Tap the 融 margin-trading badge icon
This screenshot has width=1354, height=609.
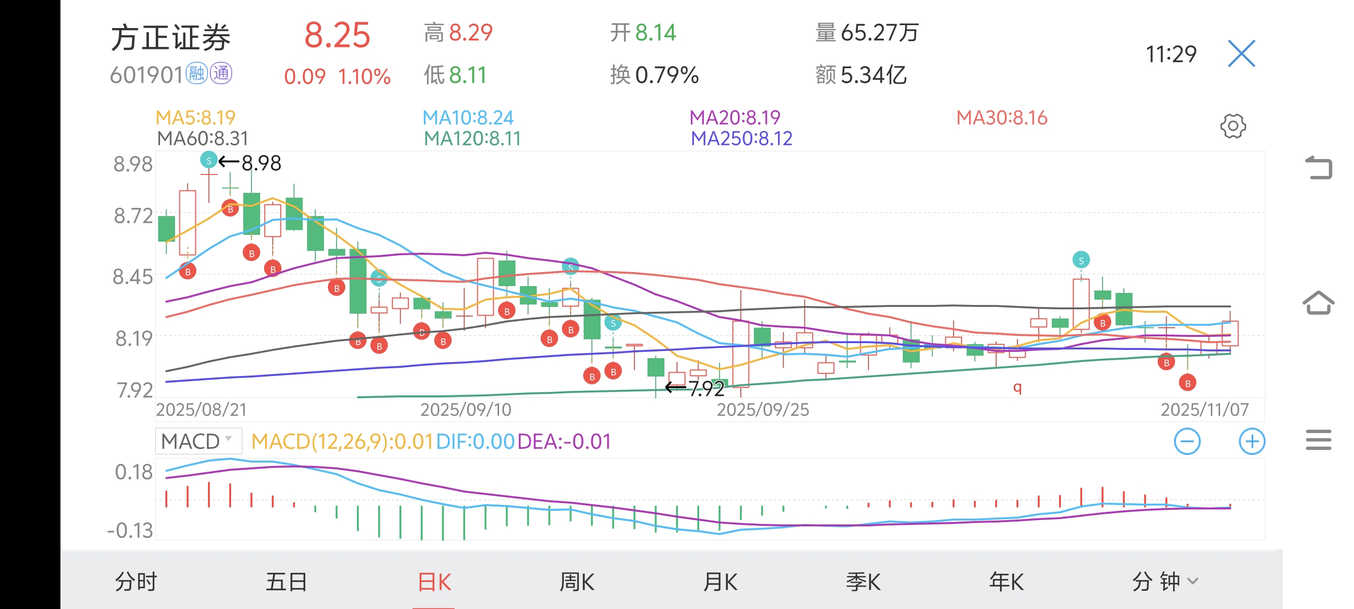pyautogui.click(x=197, y=73)
